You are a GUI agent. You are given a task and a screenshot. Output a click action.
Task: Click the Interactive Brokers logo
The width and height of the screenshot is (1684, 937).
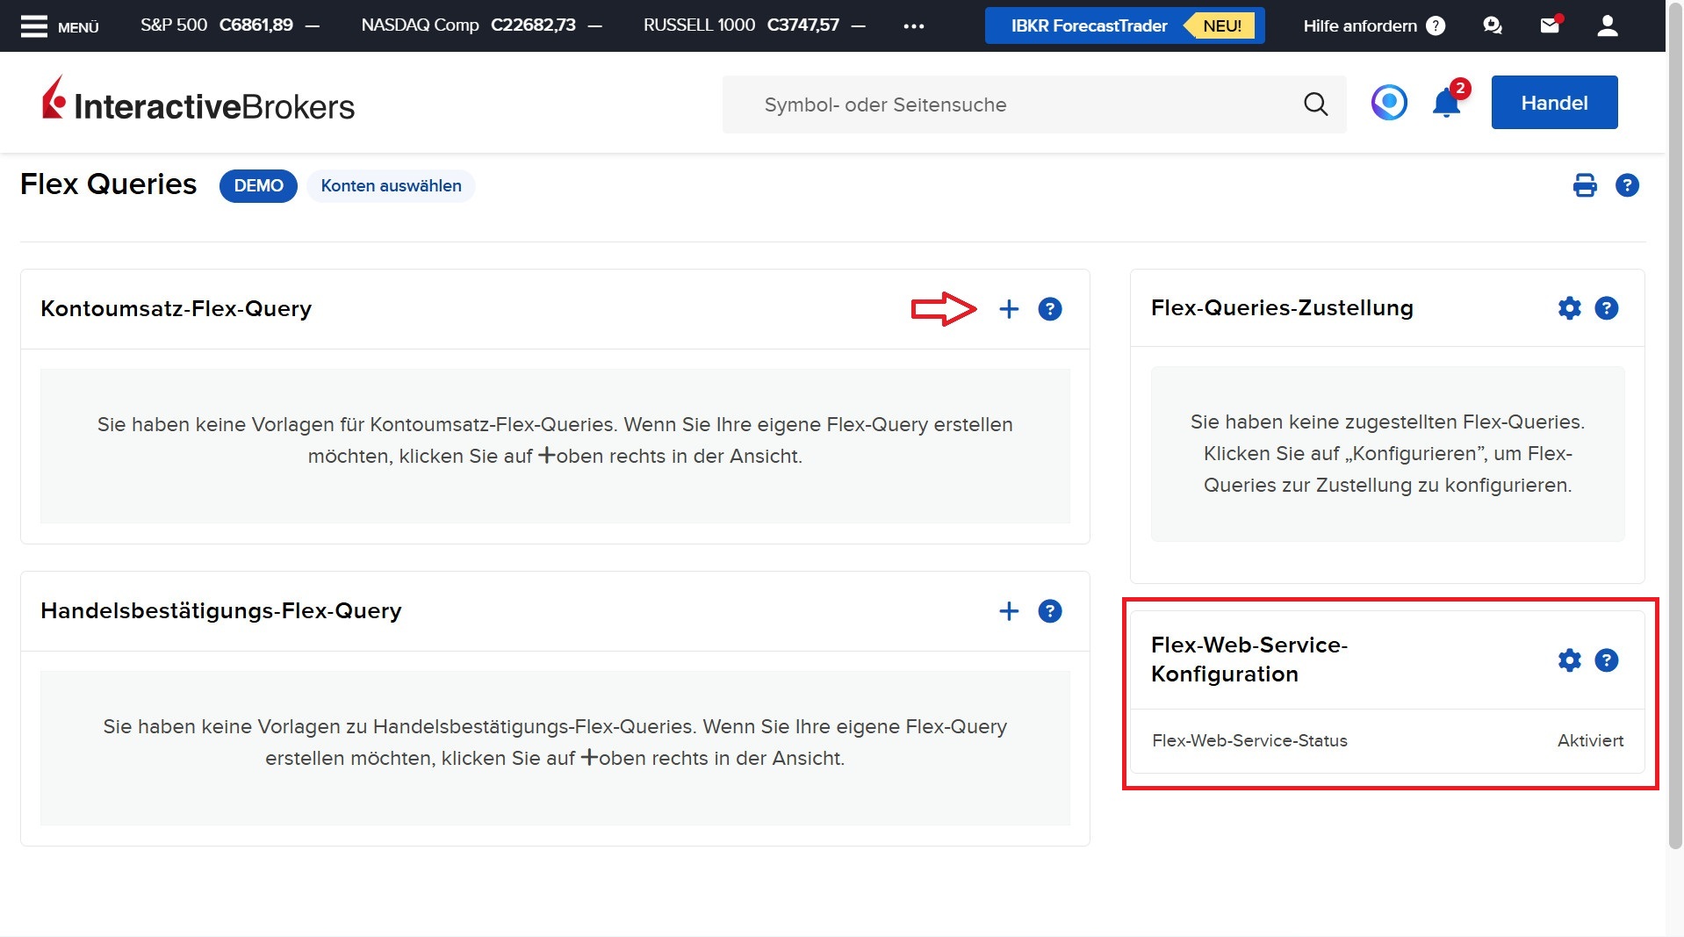[x=198, y=99]
